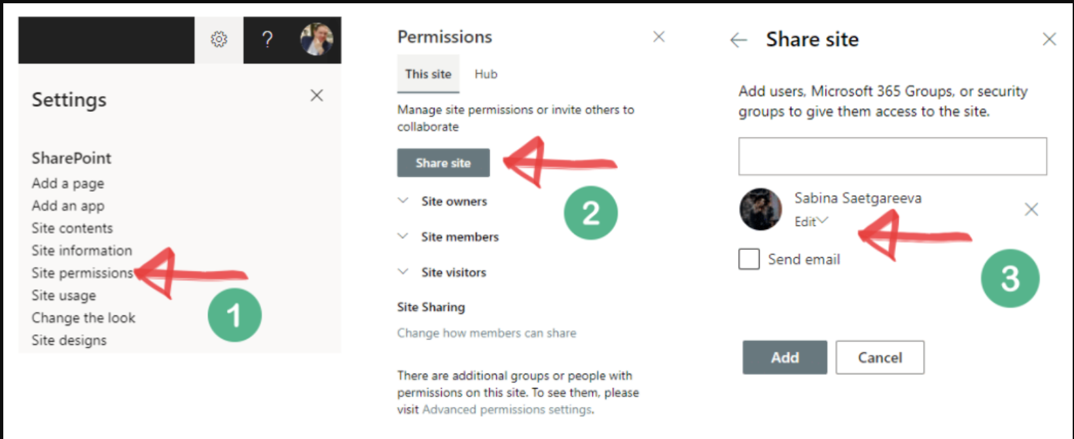The width and height of the screenshot is (1074, 439).
Task: Toggle the Send email checkbox
Action: coord(749,259)
